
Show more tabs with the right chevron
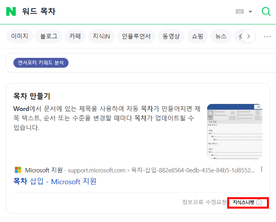[x=248, y=36]
